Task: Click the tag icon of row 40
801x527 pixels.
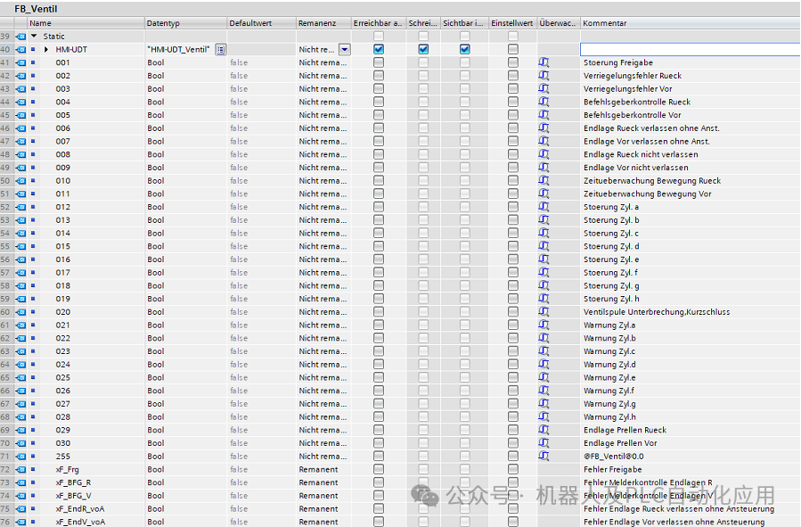Action: (x=20, y=50)
